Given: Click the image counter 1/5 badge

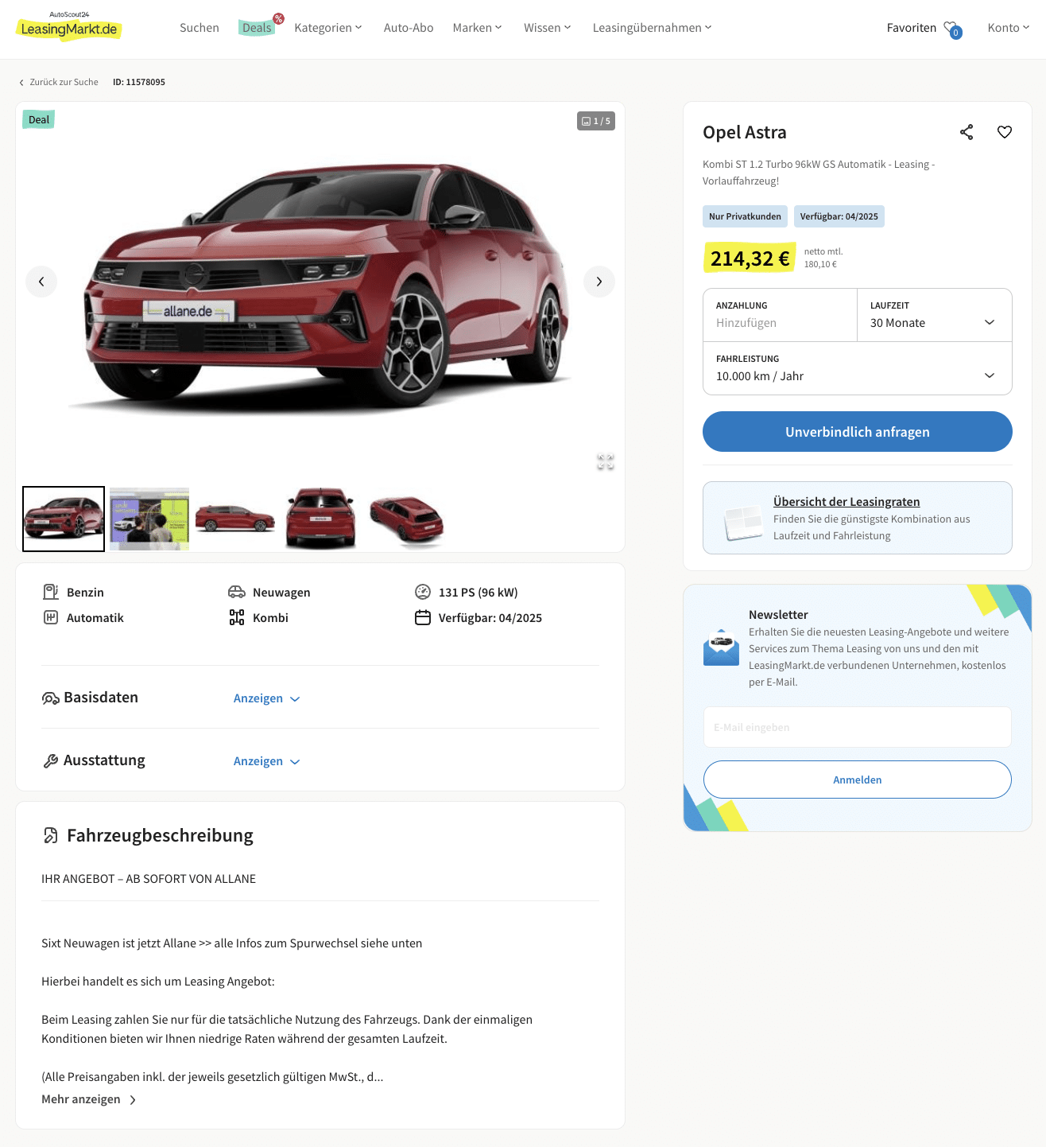Looking at the screenshot, I should tap(596, 121).
